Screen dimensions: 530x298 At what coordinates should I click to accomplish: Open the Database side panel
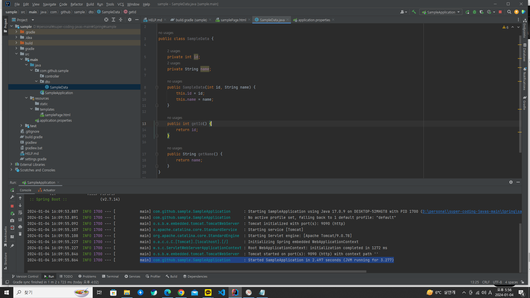pyautogui.click(x=524, y=52)
